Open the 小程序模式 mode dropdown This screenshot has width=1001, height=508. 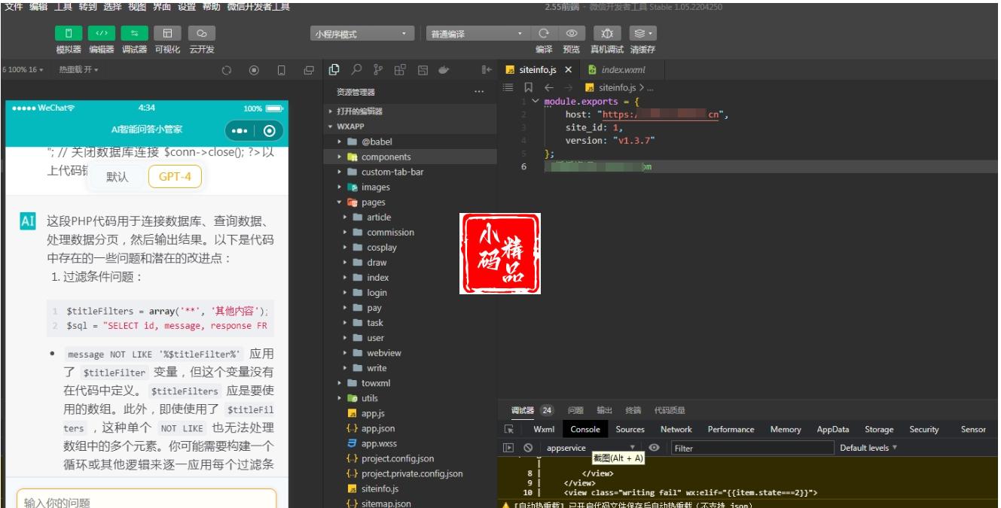(x=362, y=34)
